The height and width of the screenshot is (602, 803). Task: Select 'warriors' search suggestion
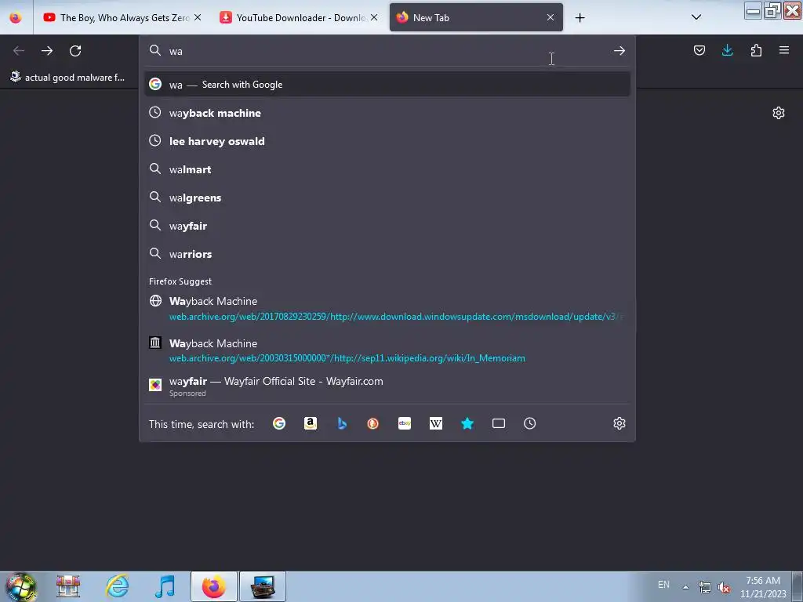point(387,253)
